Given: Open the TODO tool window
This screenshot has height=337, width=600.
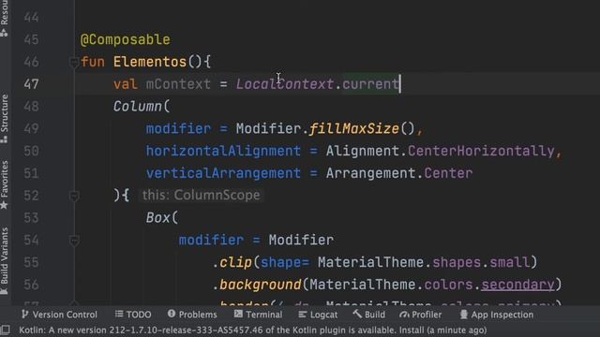Looking at the screenshot, I should [x=133, y=315].
